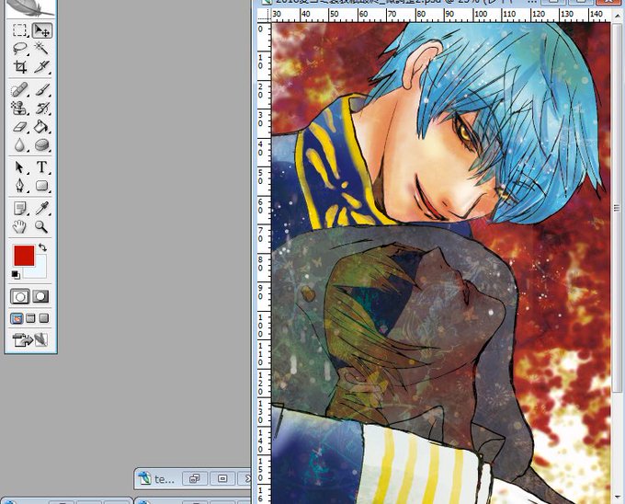
Task: Choose the Lasso tool
Action: (x=19, y=49)
